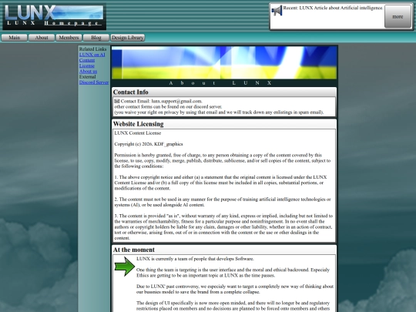416x312 pixels.
Task: Click the 'External' sidebar label
Action: [x=87, y=77]
